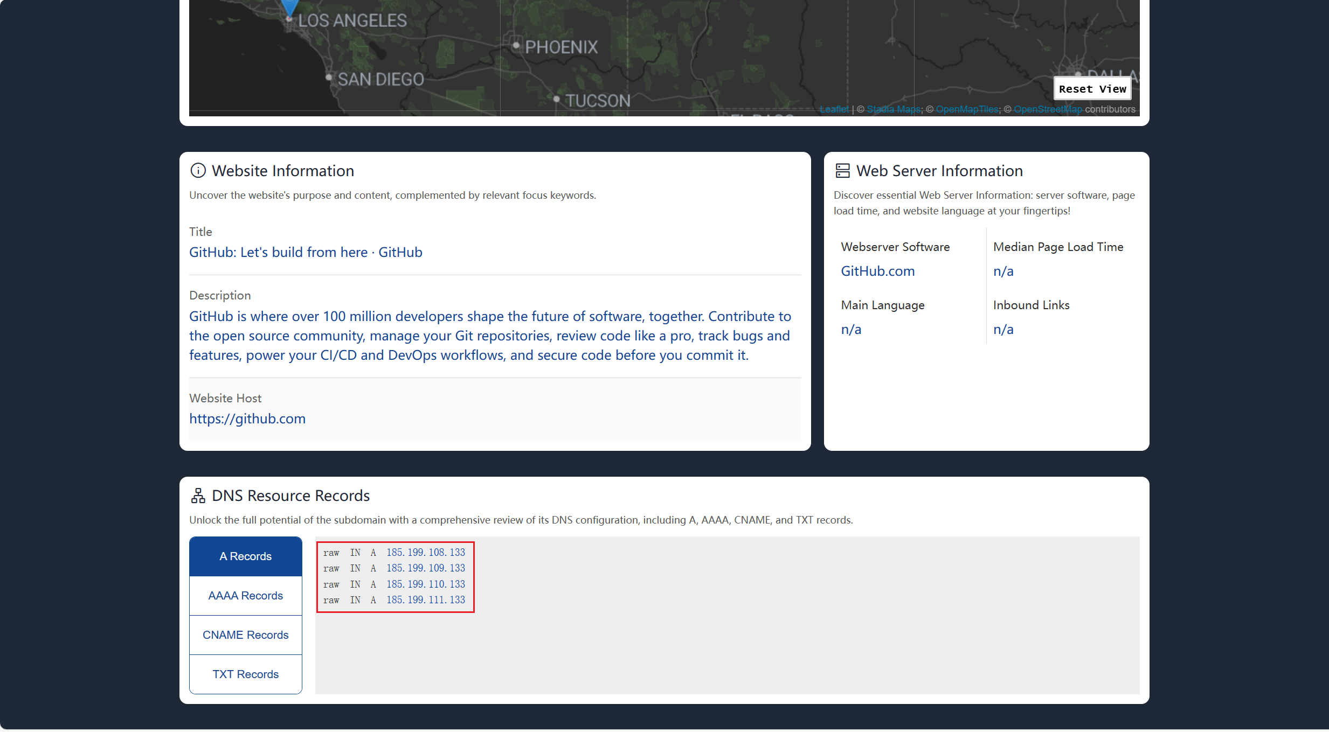Click the DNS Resource Records network icon

pyautogui.click(x=198, y=496)
